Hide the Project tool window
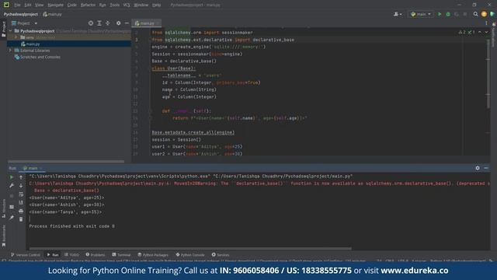The image size is (497, 280). [x=127, y=23]
